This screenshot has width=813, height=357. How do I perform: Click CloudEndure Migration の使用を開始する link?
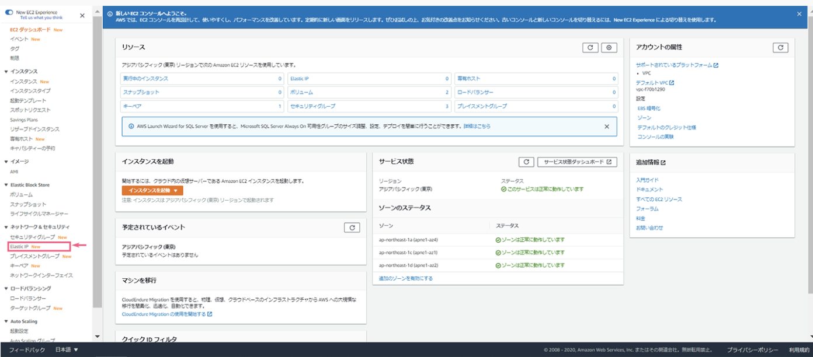pyautogui.click(x=167, y=314)
